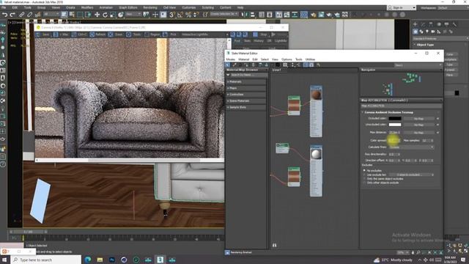This screenshot has width=469, height=264.
Task: Open the View1 dropdown in Slate toolbar
Action: pyautogui.click(x=418, y=65)
